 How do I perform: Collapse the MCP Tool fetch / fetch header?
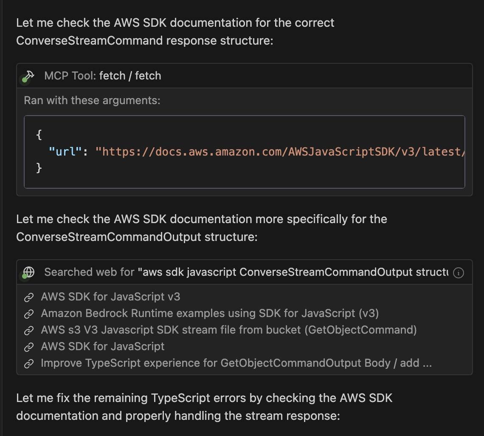coord(245,76)
